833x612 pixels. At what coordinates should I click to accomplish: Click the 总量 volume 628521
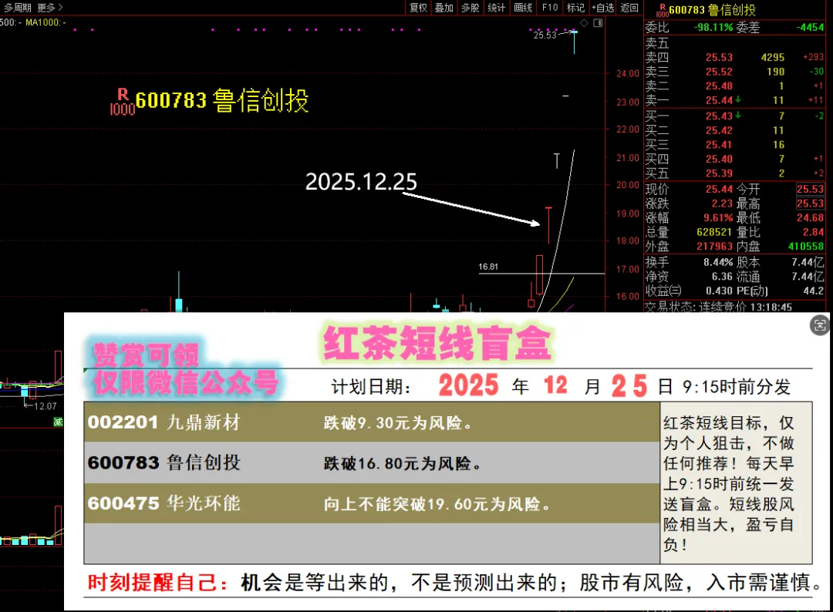(714, 233)
